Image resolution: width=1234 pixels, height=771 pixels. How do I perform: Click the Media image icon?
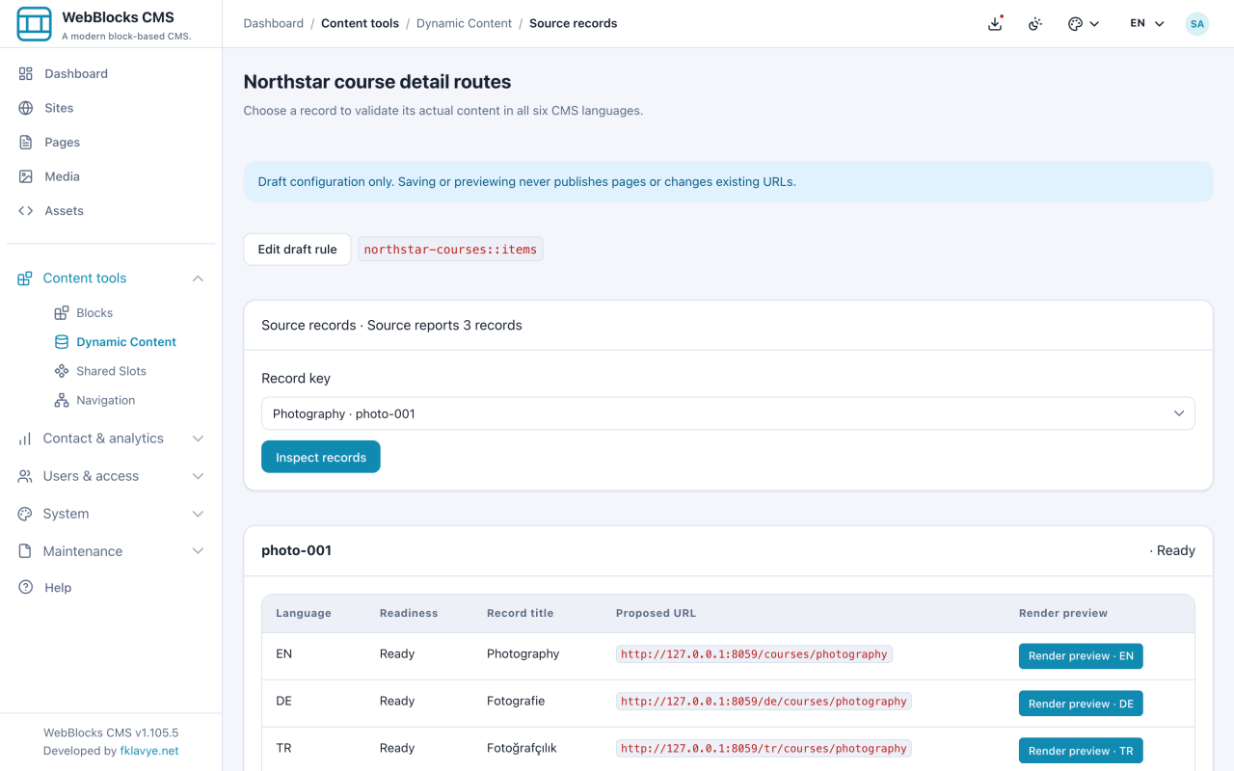point(26,176)
